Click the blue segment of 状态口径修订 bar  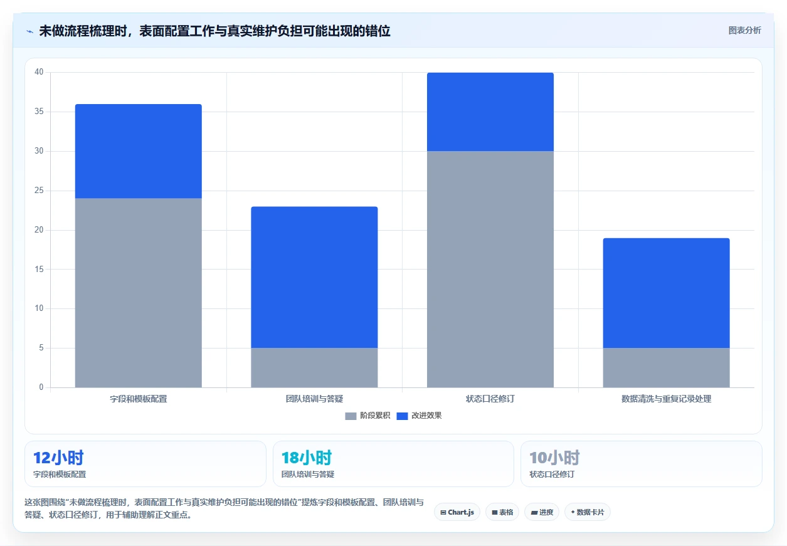pos(490,112)
